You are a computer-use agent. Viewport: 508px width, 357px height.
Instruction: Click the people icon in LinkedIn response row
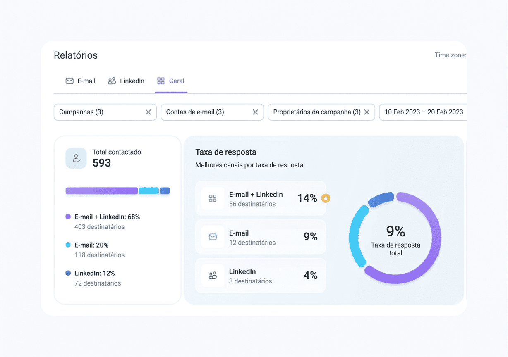click(x=213, y=275)
